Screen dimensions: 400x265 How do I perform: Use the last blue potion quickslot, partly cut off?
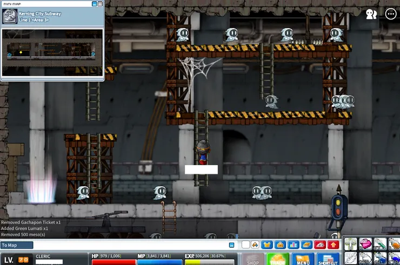click(x=394, y=259)
